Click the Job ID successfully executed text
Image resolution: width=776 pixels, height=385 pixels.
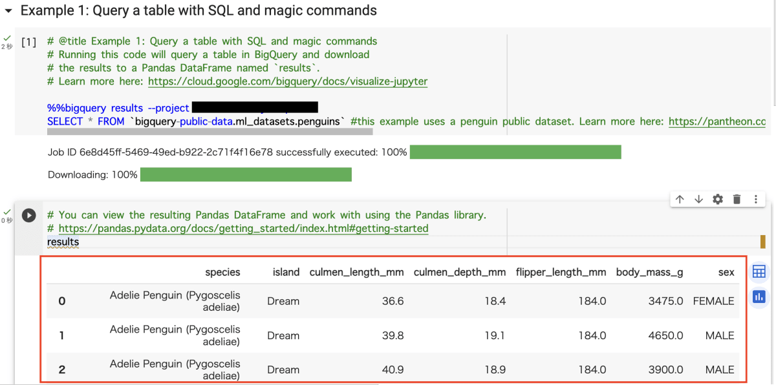click(x=227, y=152)
